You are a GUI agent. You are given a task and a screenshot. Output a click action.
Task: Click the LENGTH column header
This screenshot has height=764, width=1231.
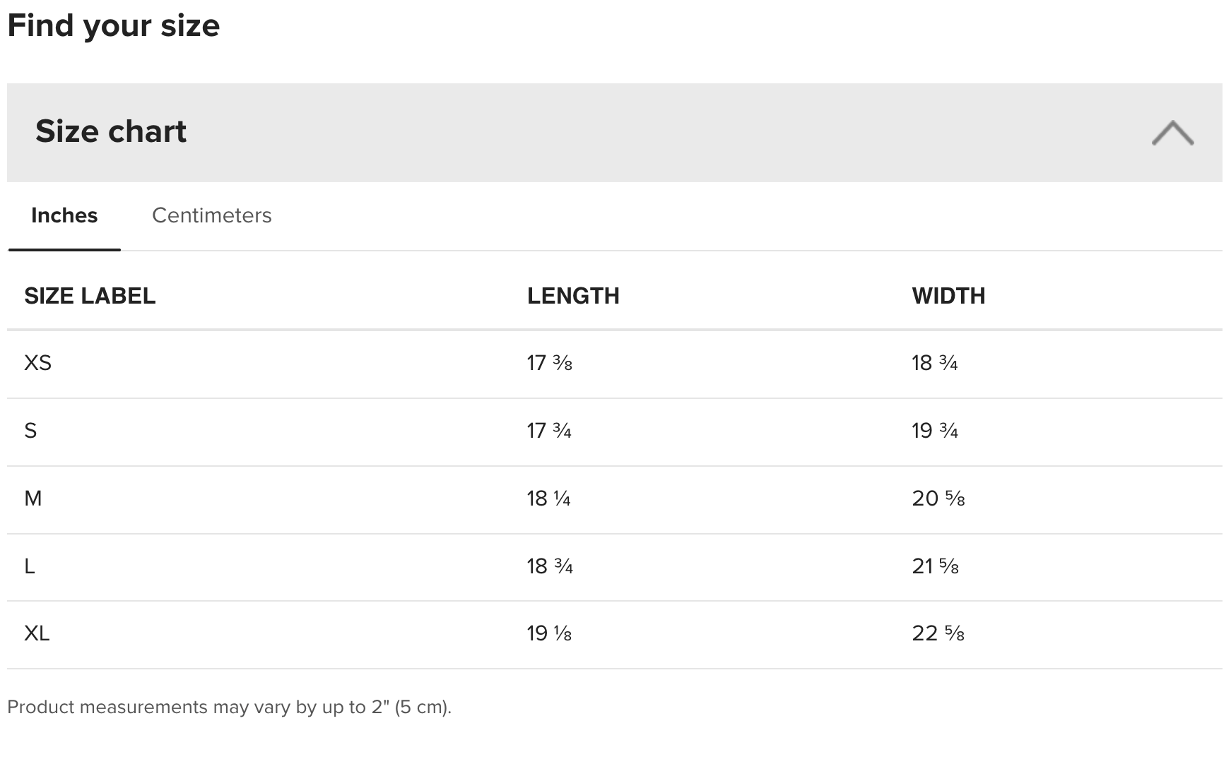[x=573, y=296]
